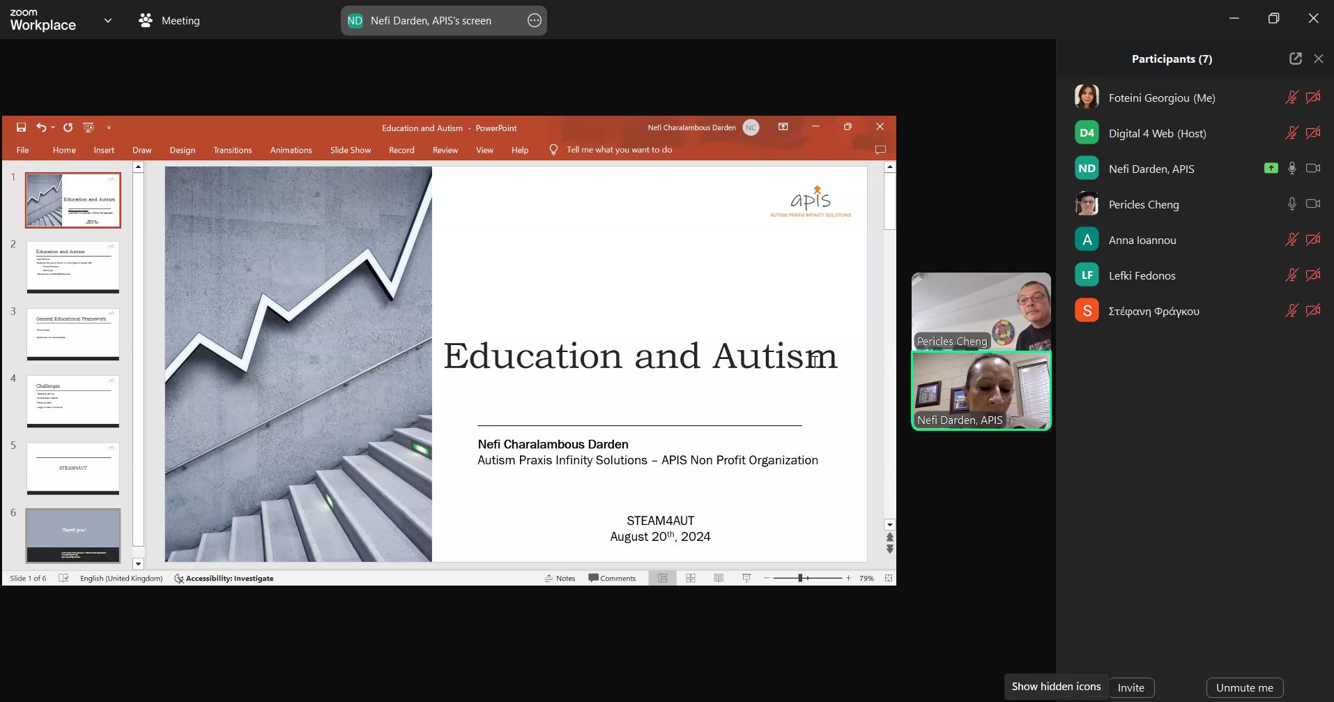Image resolution: width=1334 pixels, height=702 pixels.
Task: Click the Undo arrow in PowerPoint
Action: [x=41, y=128]
